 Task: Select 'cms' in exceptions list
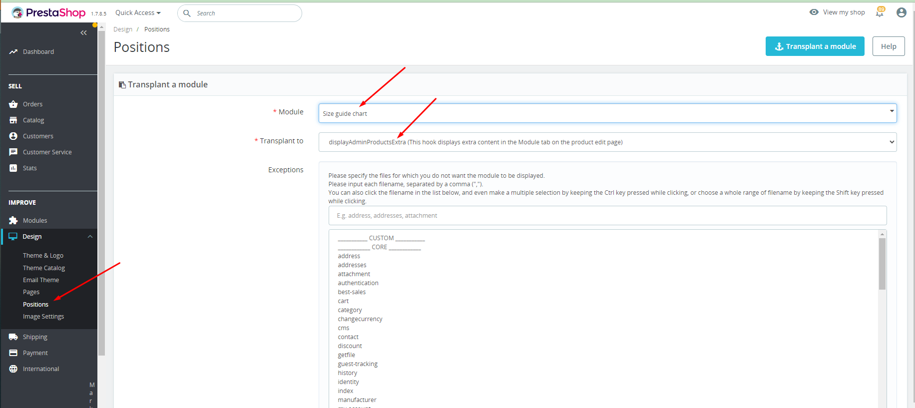(344, 328)
